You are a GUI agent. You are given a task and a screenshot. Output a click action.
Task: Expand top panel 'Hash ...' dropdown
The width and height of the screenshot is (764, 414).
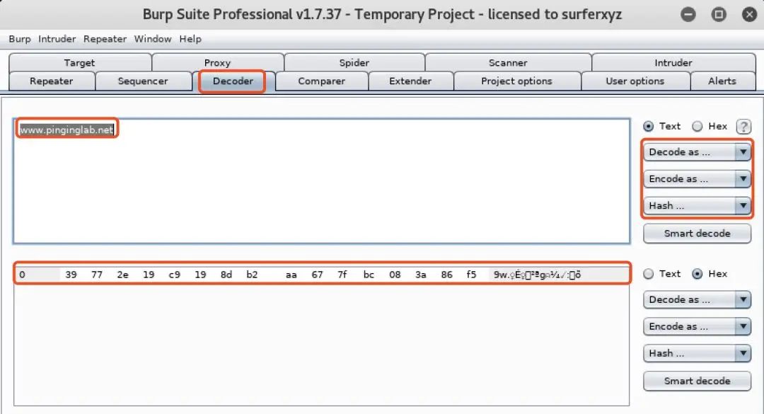pos(697,206)
